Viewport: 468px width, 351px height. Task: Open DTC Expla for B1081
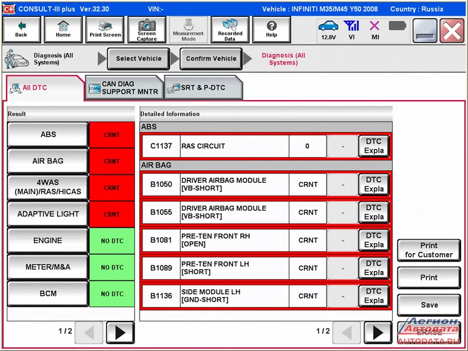pos(374,240)
